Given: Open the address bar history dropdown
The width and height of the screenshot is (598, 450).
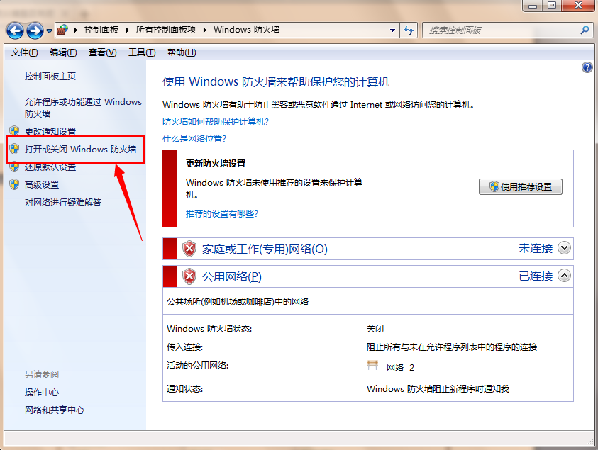Looking at the screenshot, I should (x=392, y=30).
